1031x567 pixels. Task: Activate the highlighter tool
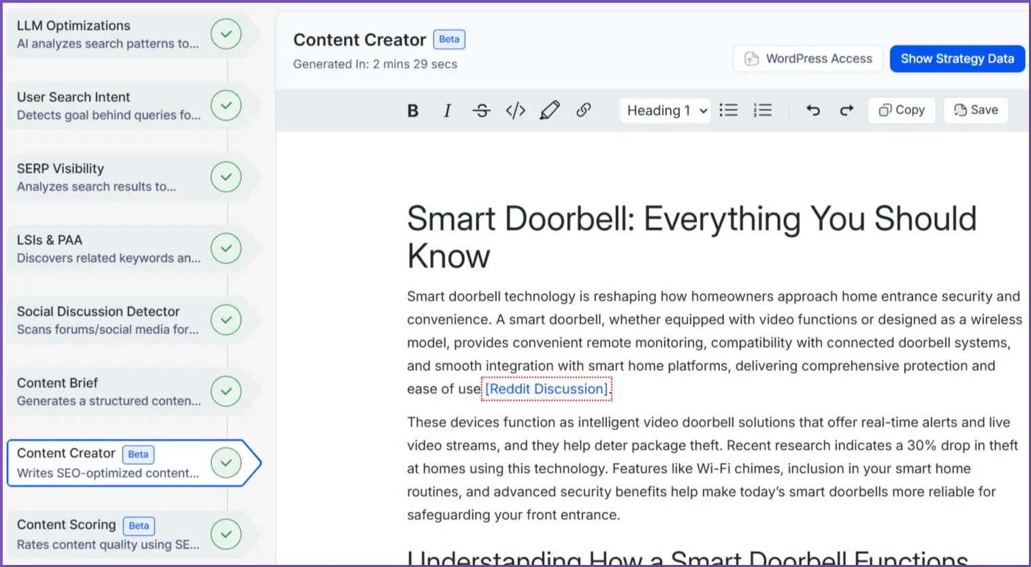tap(550, 110)
